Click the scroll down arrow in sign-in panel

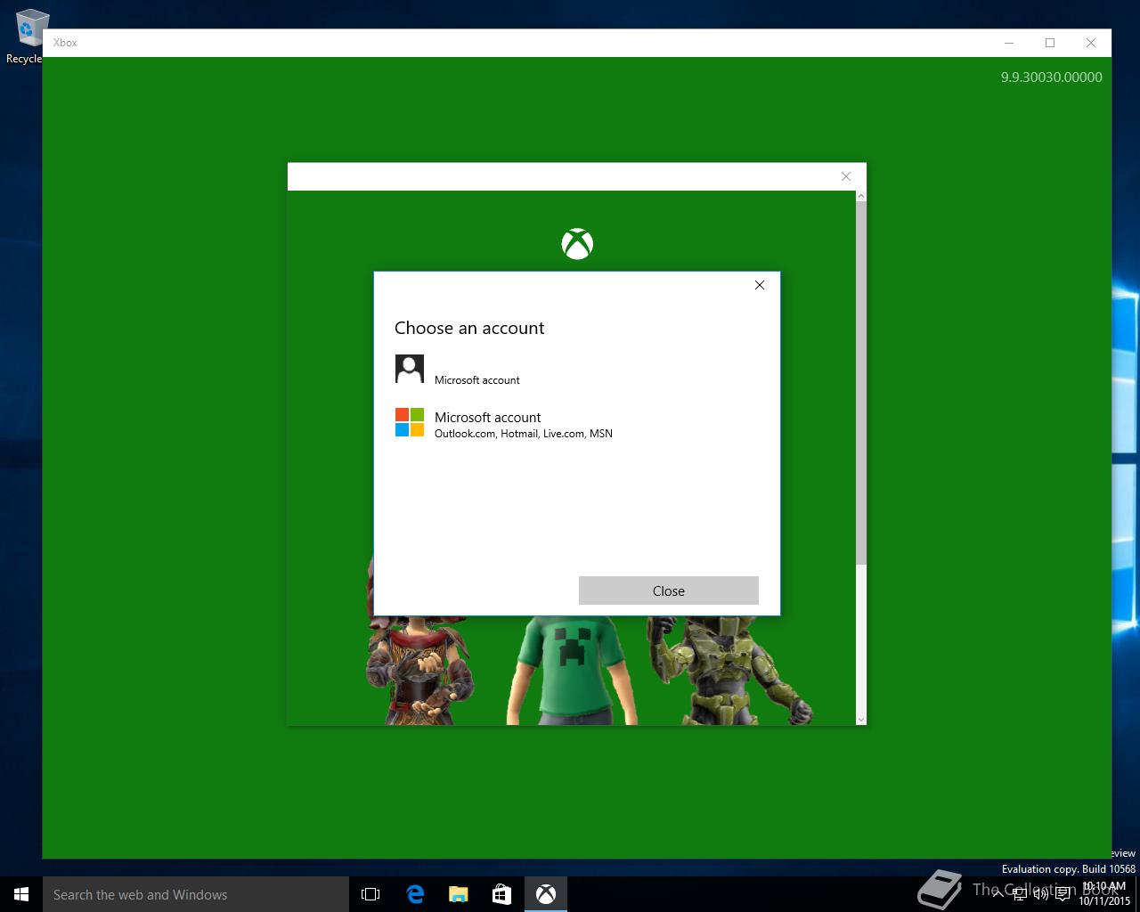[861, 719]
